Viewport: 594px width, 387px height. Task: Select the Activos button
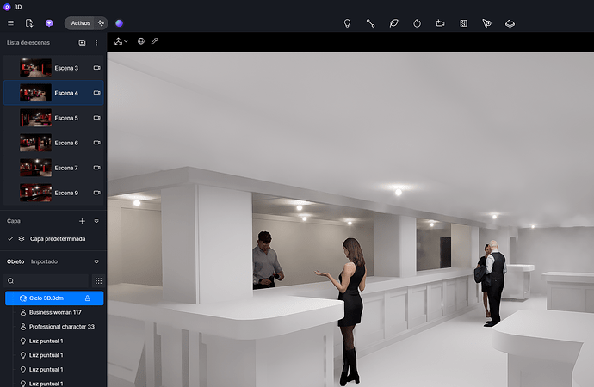pyautogui.click(x=80, y=23)
